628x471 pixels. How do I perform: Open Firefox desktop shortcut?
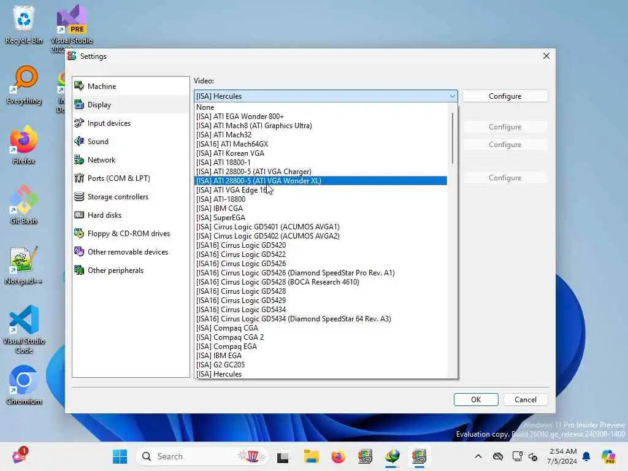tap(24, 145)
